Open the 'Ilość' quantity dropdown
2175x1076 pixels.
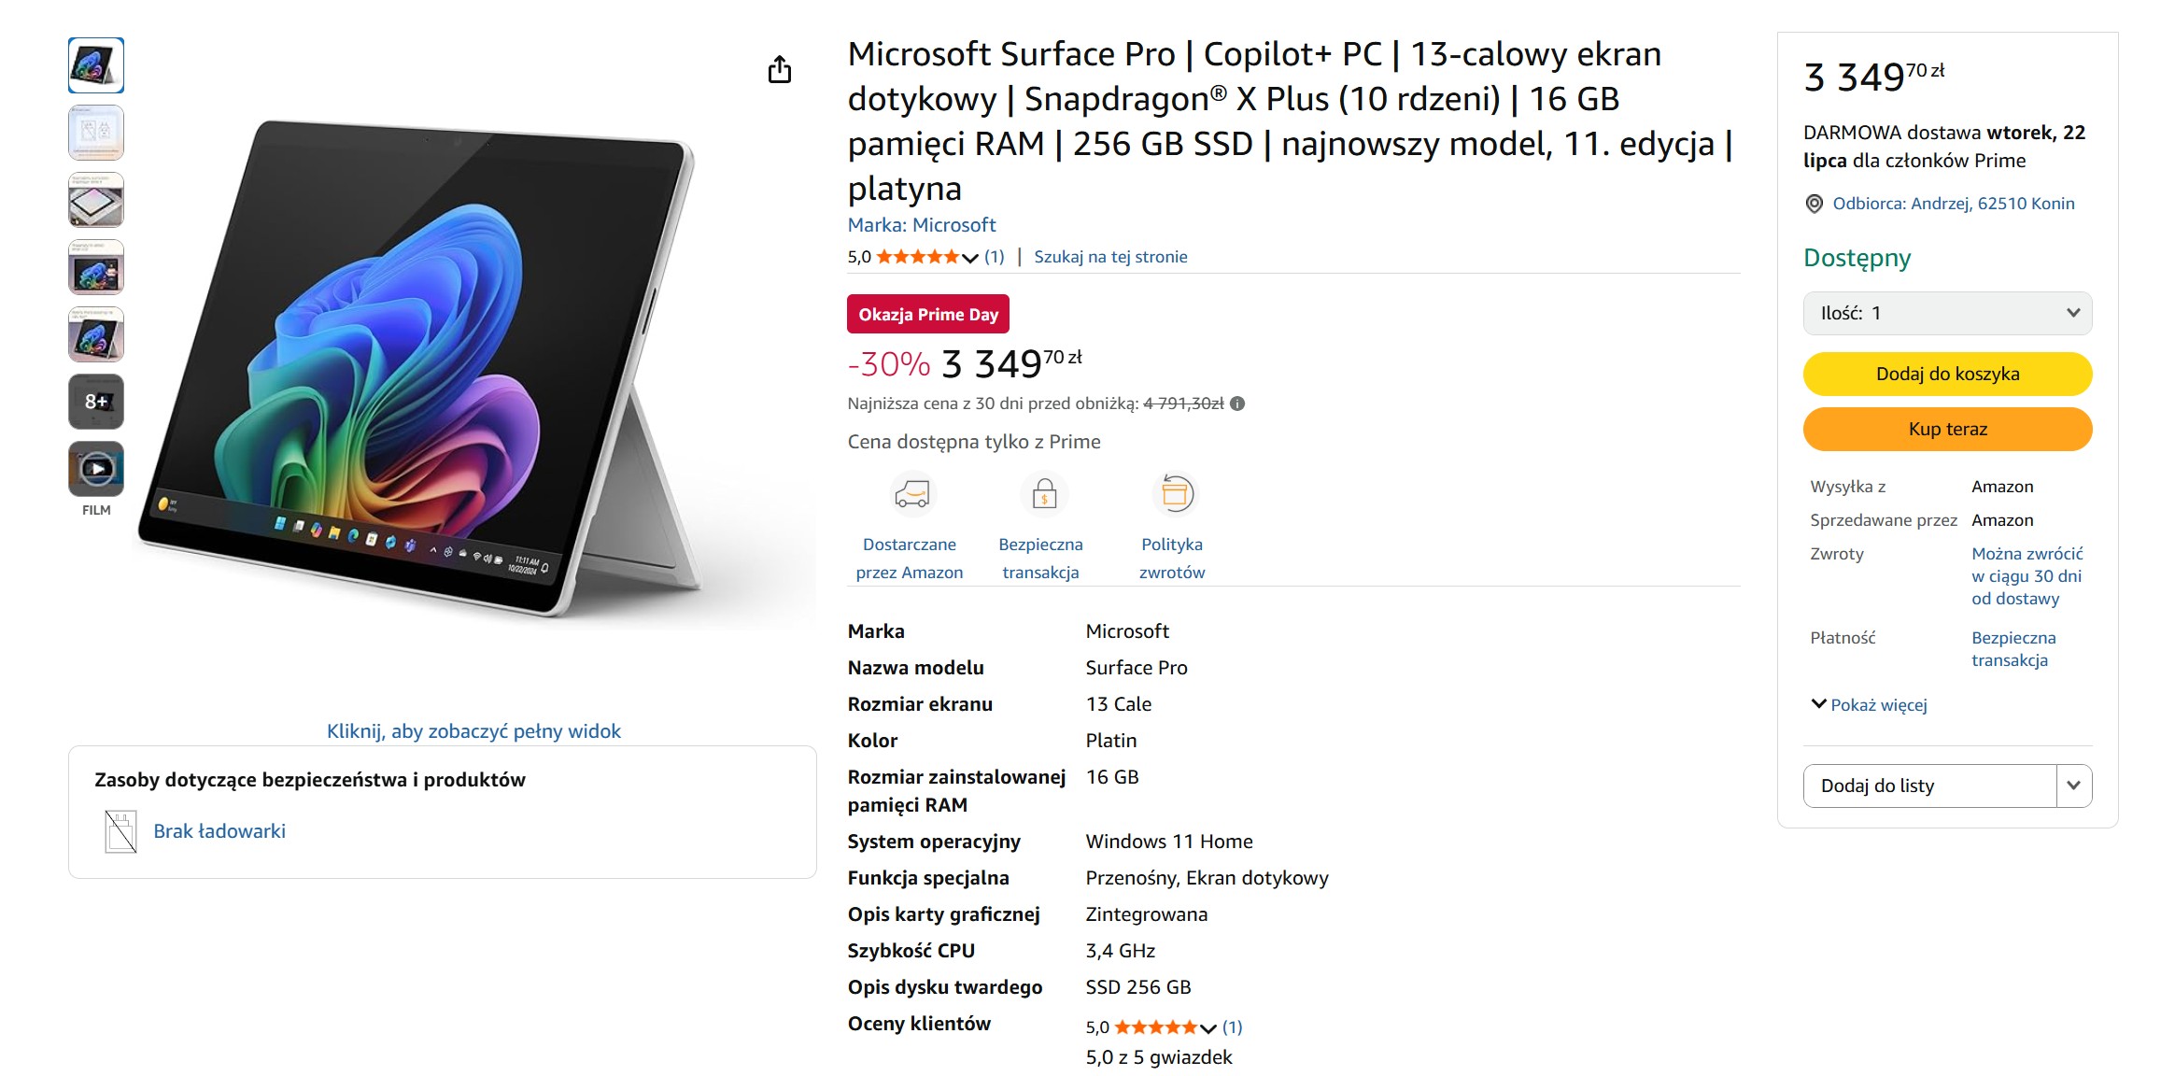(1947, 313)
